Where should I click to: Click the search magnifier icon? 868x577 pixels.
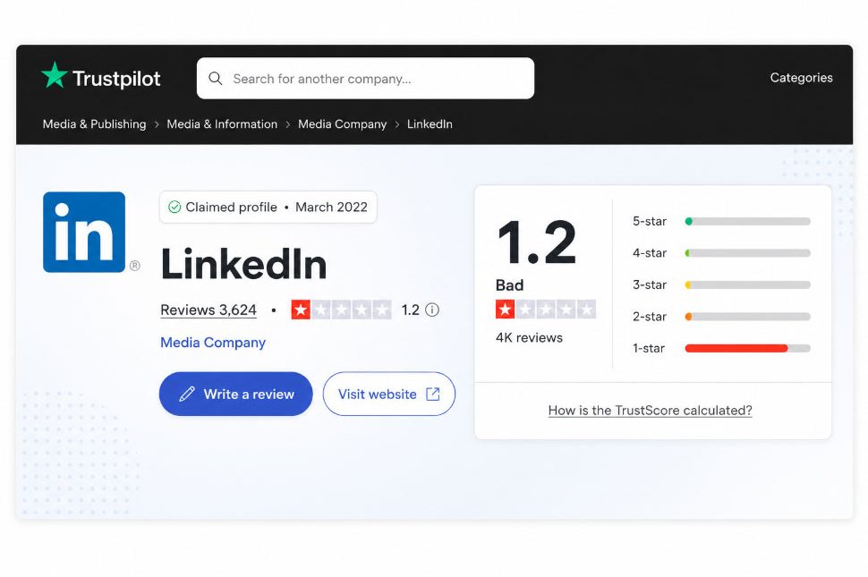216,79
